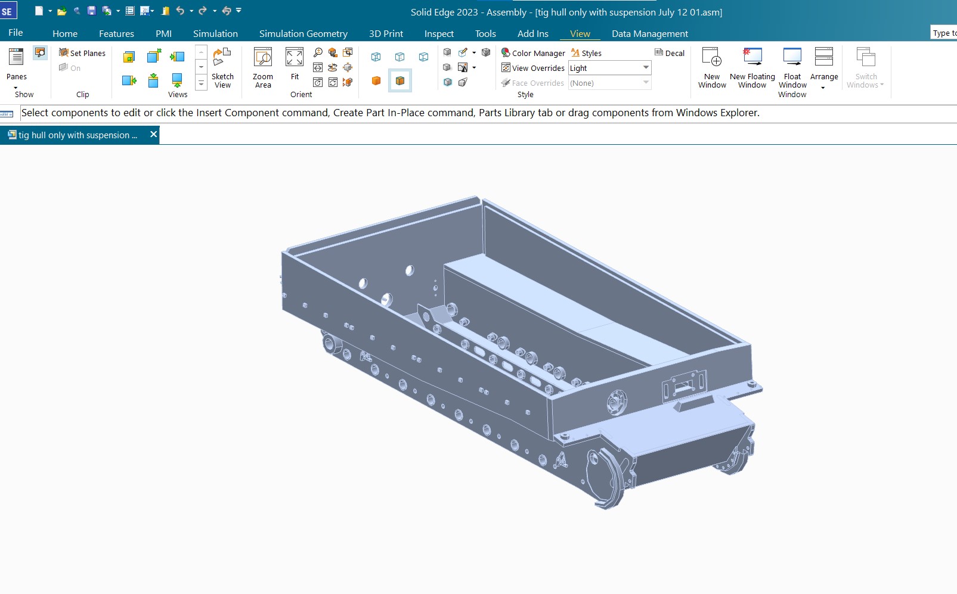957x594 pixels.
Task: Click the Decal button
Action: coord(670,53)
